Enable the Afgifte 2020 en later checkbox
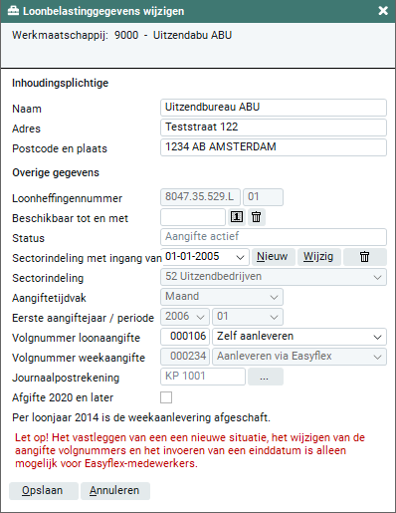 point(166,397)
